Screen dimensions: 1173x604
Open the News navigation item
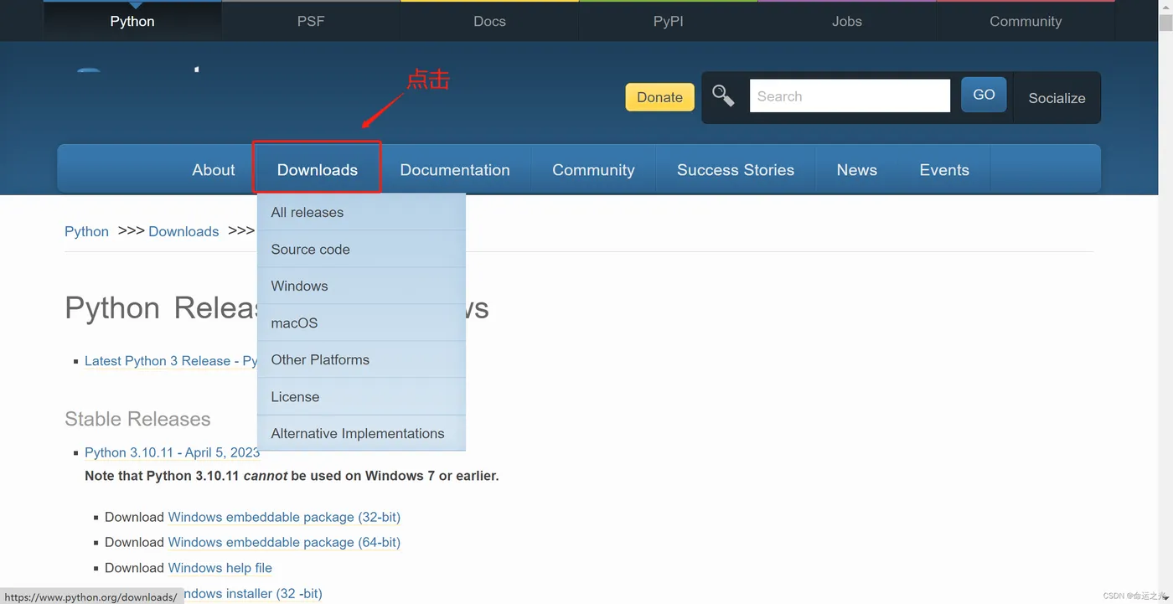click(857, 169)
